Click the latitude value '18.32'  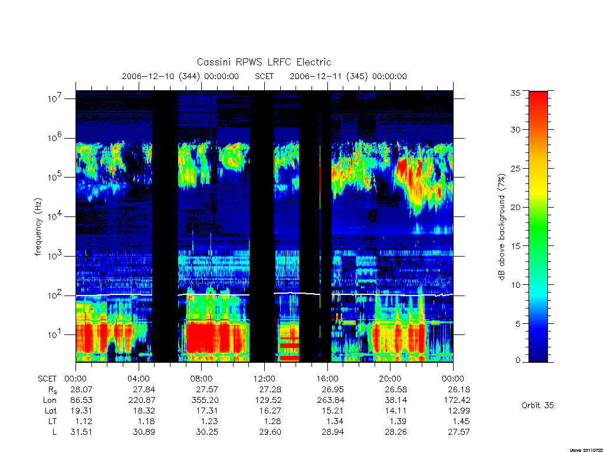click(x=144, y=411)
